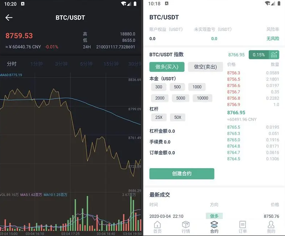Tap the WiFi status icon on dark screen
The width and height of the screenshot is (285, 236).
click(x=123, y=4)
